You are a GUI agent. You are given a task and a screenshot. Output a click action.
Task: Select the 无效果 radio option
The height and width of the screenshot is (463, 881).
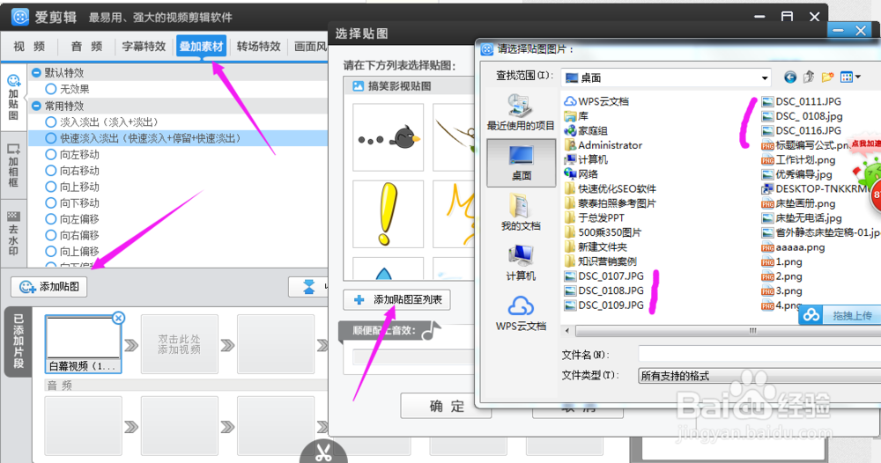[51, 89]
